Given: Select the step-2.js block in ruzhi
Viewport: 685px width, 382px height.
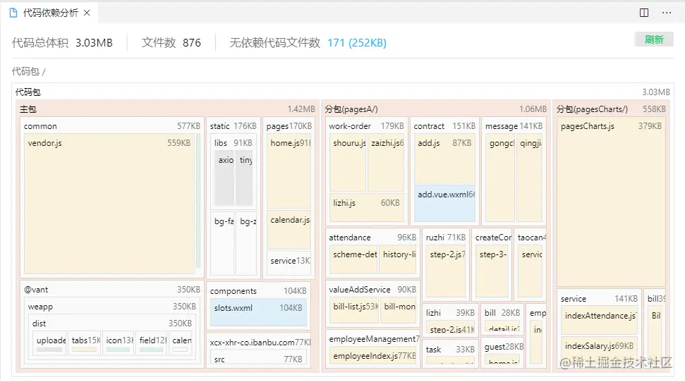Looking at the screenshot, I should [x=446, y=271].
